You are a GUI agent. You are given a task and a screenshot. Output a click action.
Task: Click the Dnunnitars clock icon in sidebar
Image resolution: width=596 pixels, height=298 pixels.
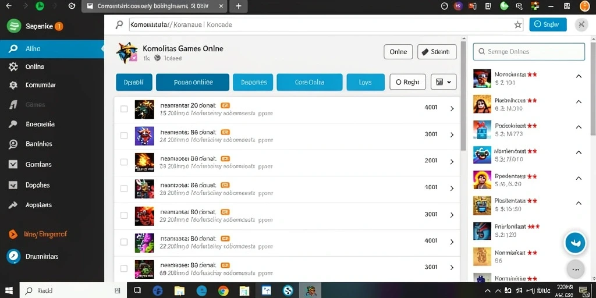pos(13,257)
